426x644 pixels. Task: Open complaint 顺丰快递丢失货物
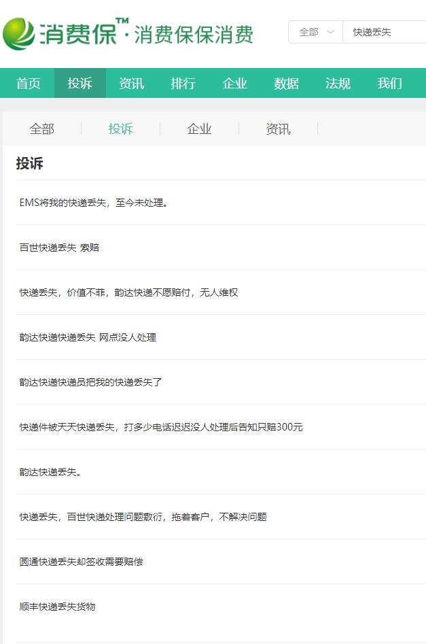[x=58, y=607]
